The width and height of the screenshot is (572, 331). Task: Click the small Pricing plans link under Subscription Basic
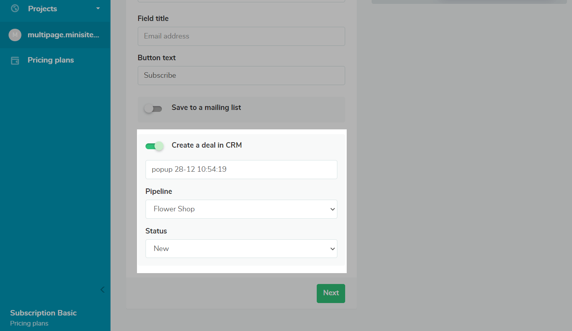tap(29, 323)
